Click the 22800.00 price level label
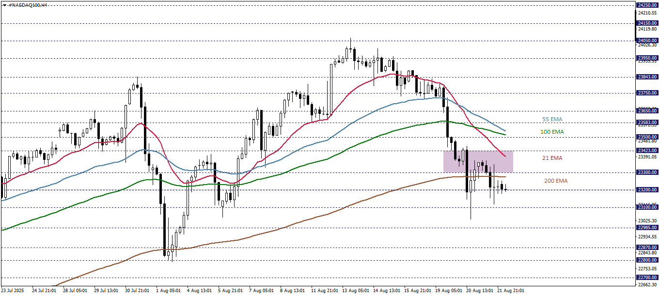The width and height of the screenshot is (660, 296). pyautogui.click(x=647, y=260)
